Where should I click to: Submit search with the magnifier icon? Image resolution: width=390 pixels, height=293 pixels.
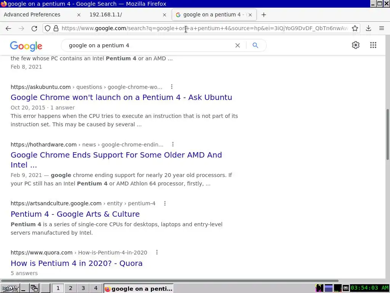point(255,45)
